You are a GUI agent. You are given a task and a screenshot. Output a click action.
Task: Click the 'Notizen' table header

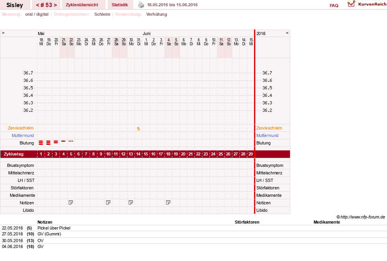[x=45, y=222]
